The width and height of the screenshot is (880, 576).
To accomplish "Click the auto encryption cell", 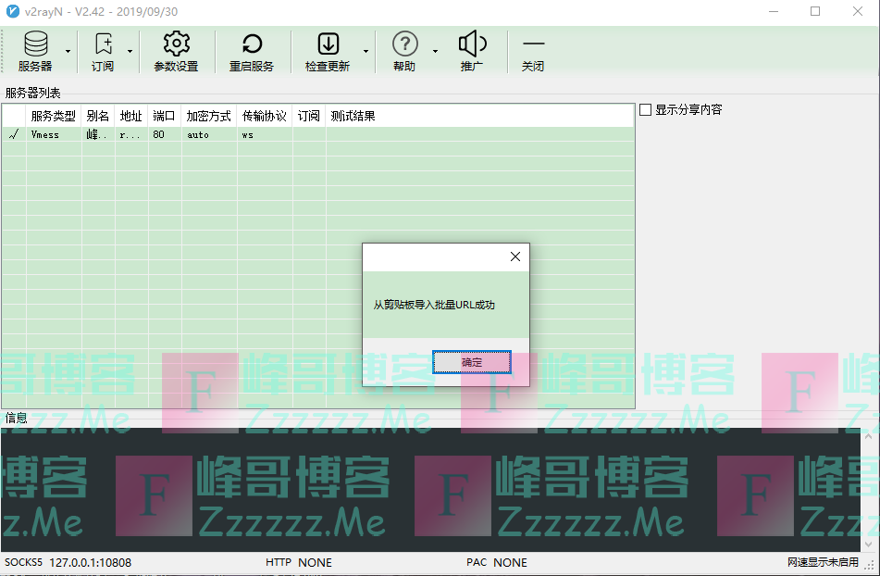I will [198, 134].
